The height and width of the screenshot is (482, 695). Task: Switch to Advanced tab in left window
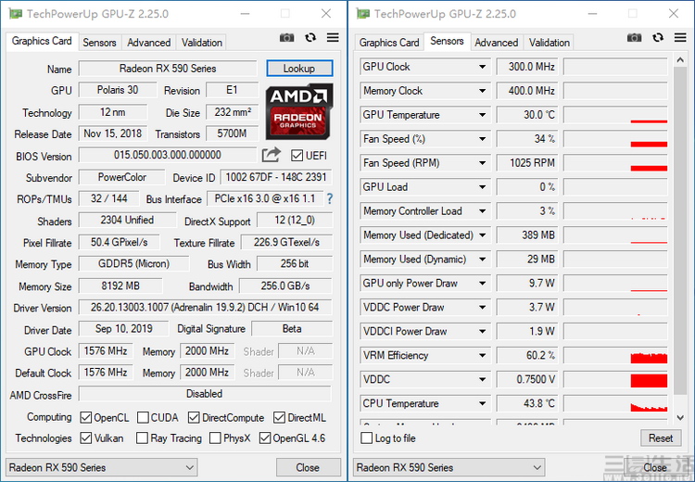tap(149, 43)
